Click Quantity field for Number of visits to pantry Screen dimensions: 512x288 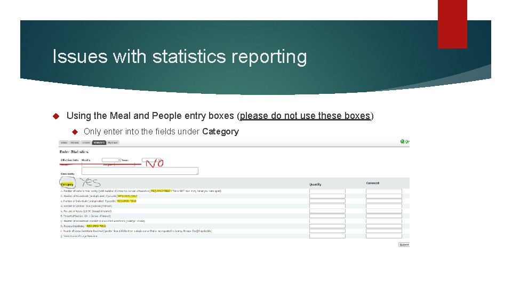(327, 191)
